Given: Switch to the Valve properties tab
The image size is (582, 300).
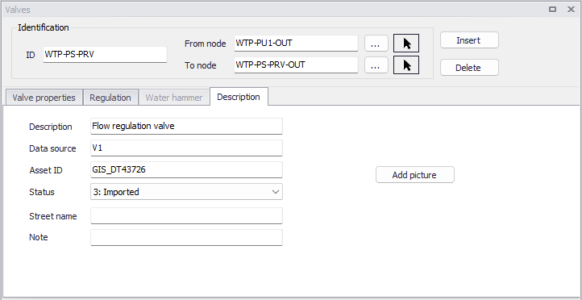Looking at the screenshot, I should tap(44, 98).
